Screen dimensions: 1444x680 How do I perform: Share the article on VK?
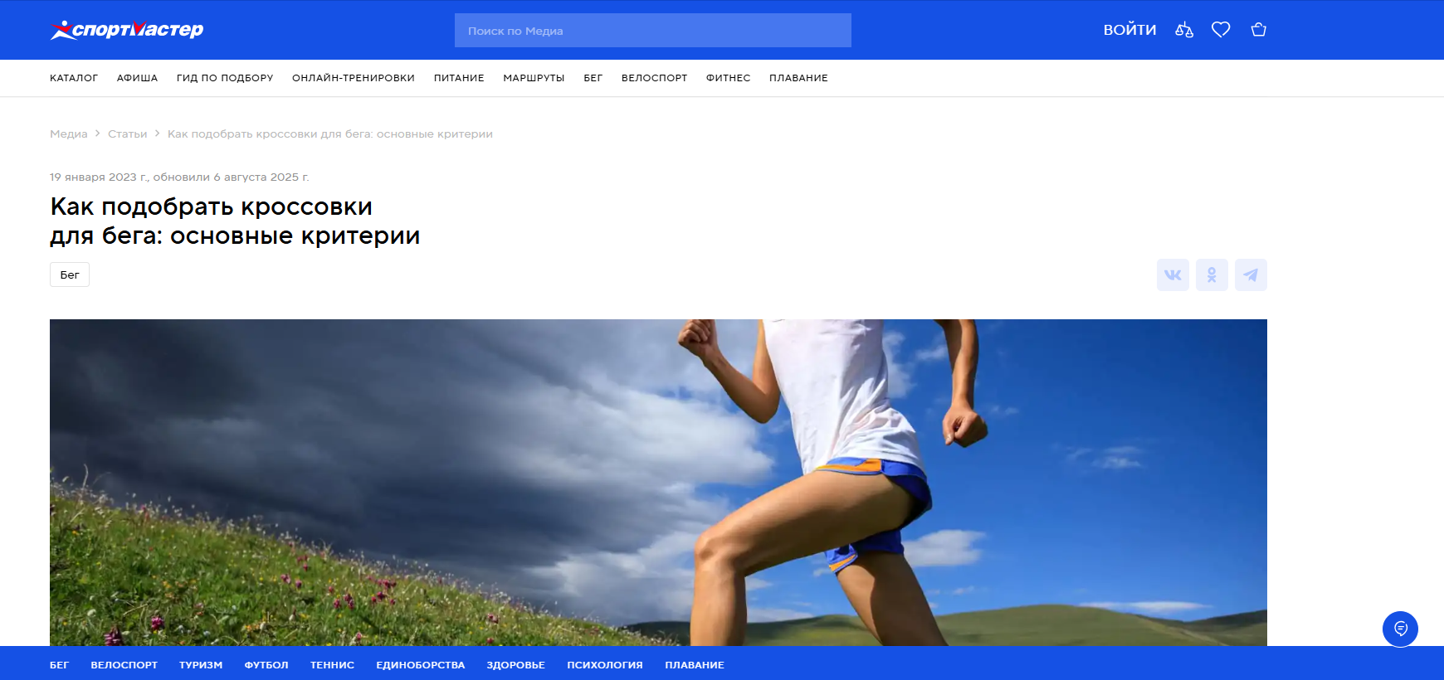tap(1173, 275)
